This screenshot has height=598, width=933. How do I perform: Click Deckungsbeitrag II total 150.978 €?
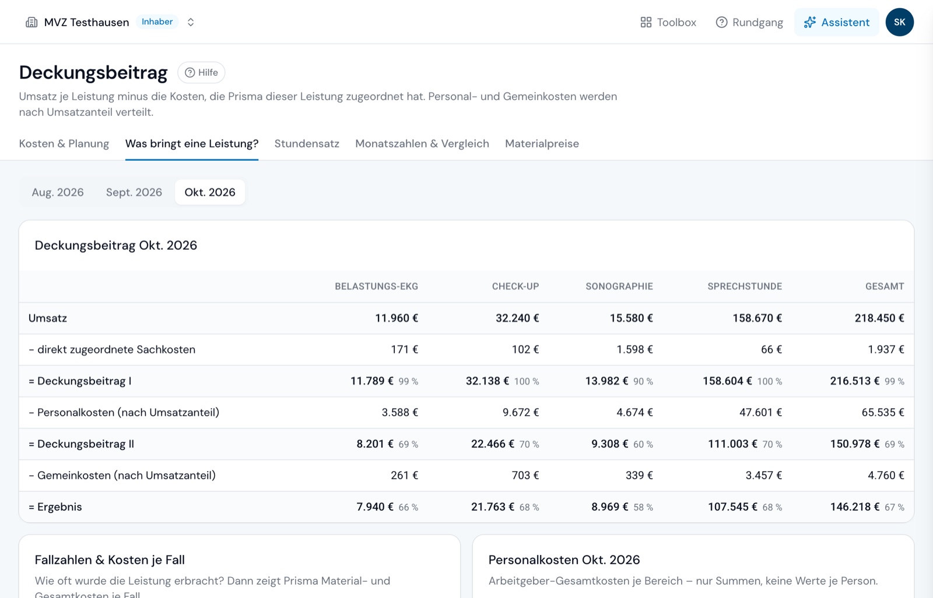pos(855,444)
